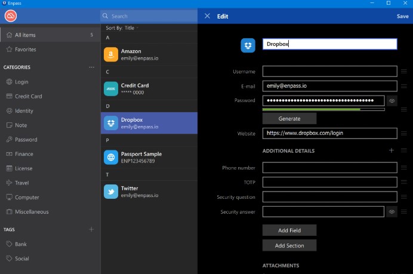This screenshot has height=274, width=413.
Task: Select the Credit Card category
Action: pos(28,96)
